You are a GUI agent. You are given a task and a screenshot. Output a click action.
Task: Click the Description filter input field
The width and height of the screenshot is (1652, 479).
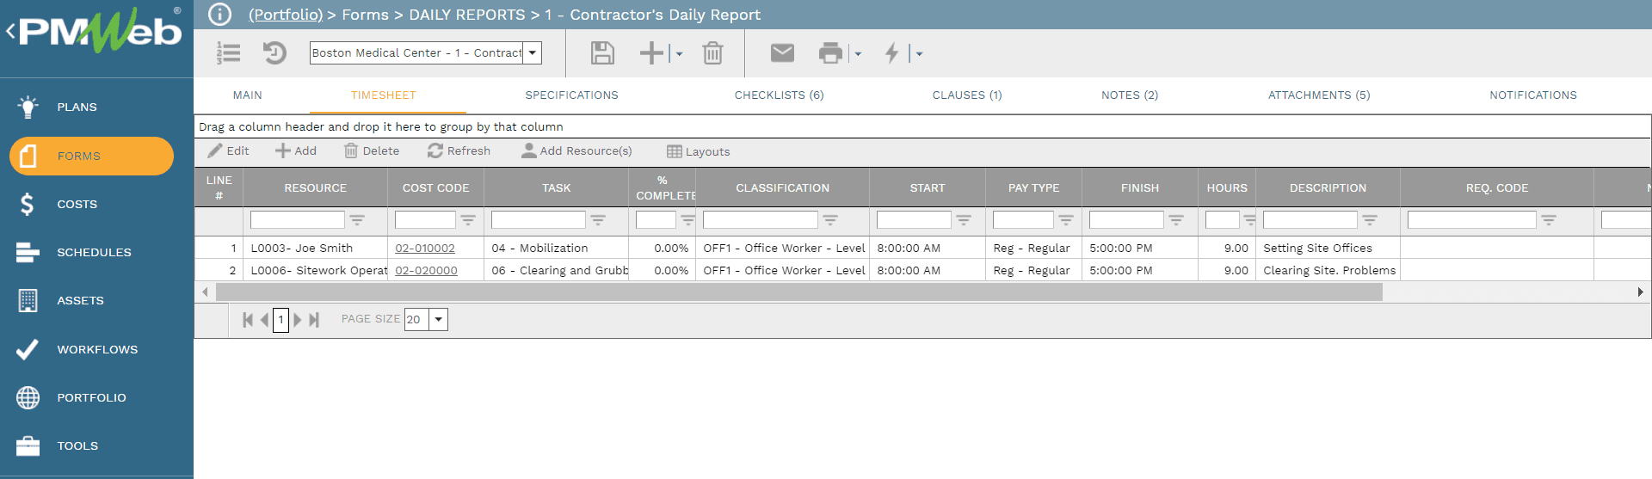coord(1310,220)
